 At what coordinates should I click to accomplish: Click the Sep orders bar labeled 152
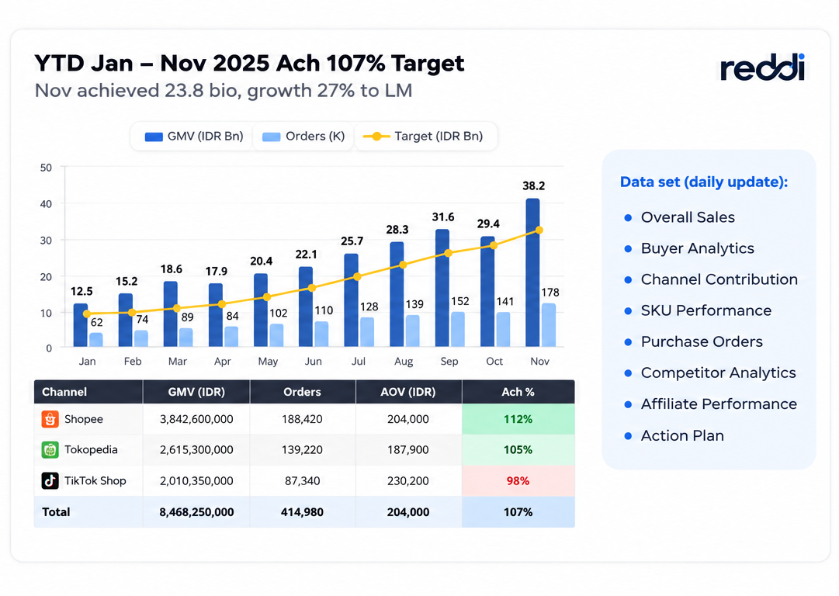(x=458, y=330)
